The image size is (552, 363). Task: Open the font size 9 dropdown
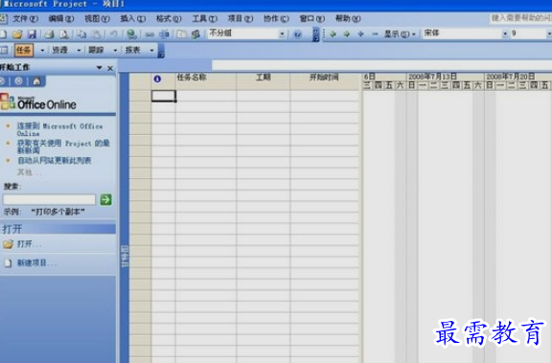(x=549, y=34)
